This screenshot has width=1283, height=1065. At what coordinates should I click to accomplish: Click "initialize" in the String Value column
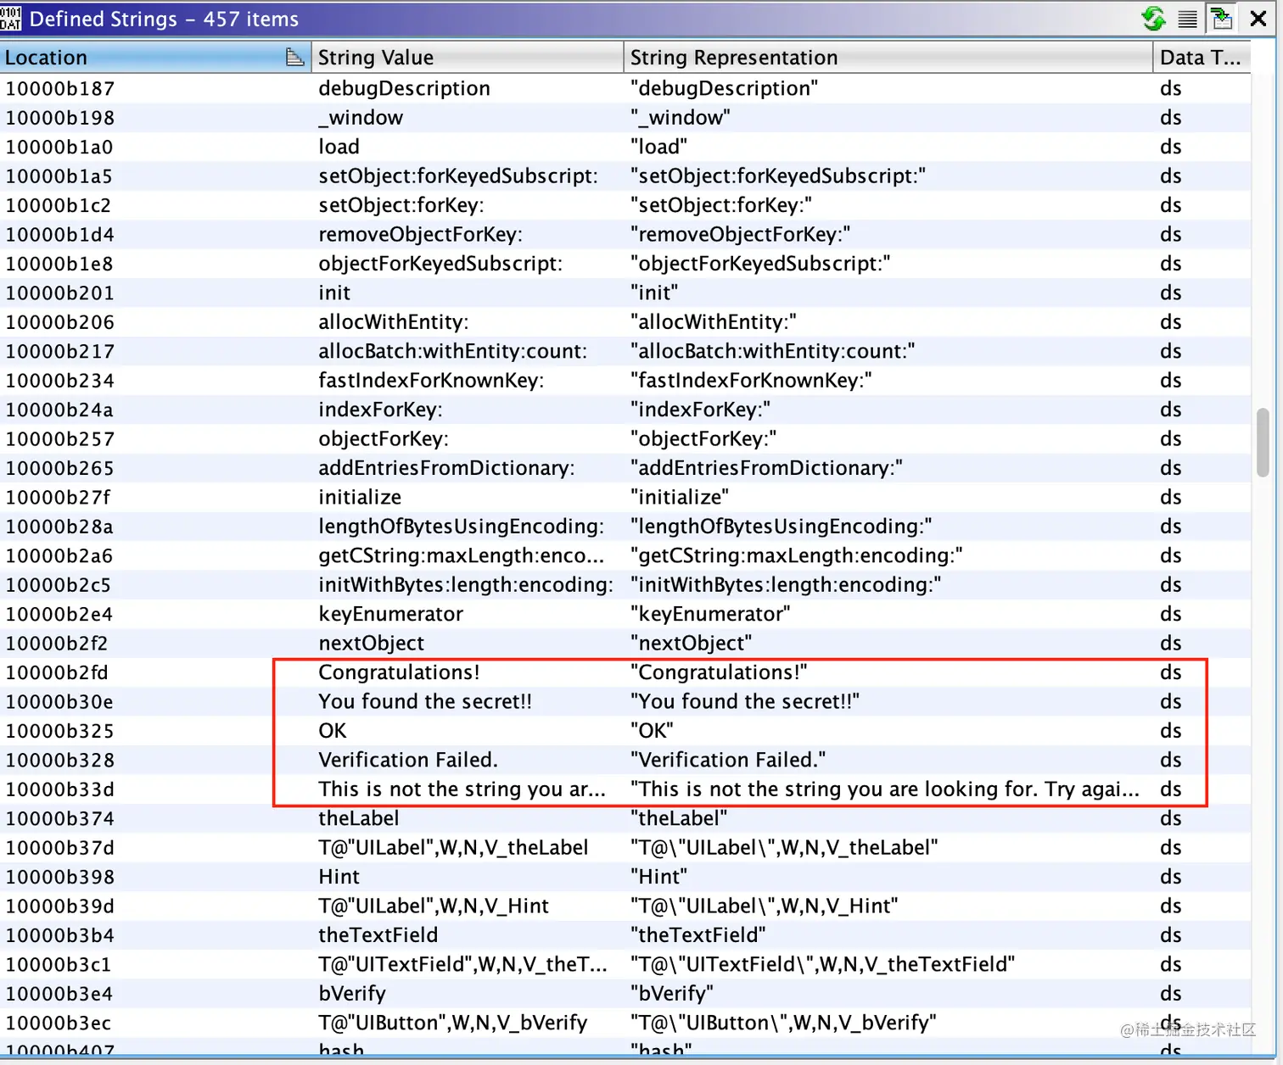click(360, 497)
